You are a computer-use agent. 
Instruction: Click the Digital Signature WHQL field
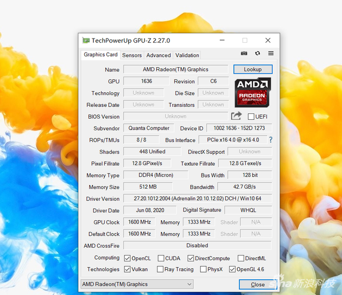(248, 210)
